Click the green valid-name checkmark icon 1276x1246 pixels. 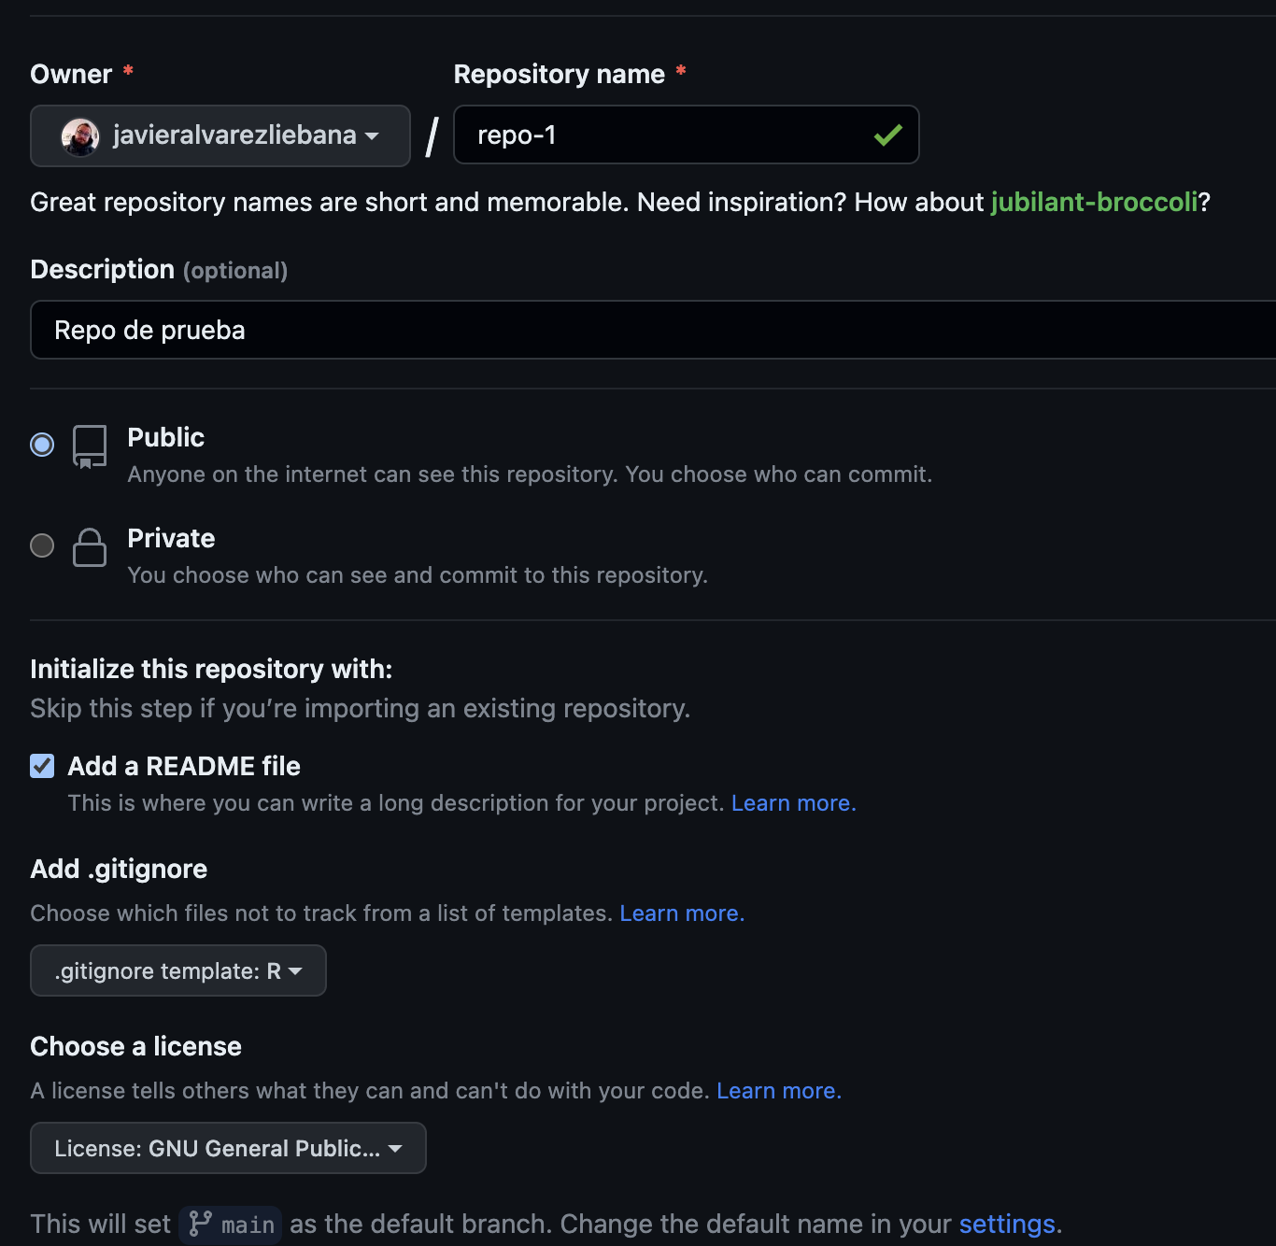point(887,135)
